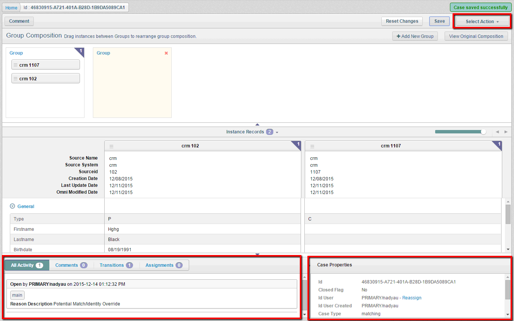
Task: Switch to the Comments tab
Action: pyautogui.click(x=71, y=265)
